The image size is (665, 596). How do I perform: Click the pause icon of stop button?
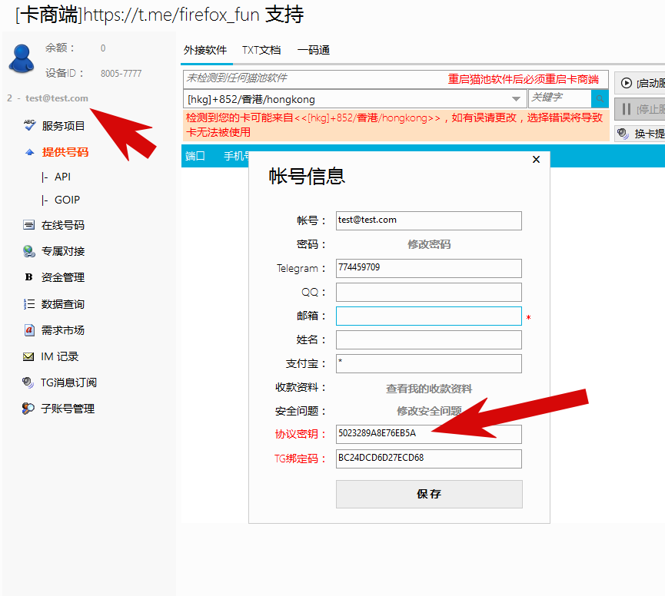point(627,109)
